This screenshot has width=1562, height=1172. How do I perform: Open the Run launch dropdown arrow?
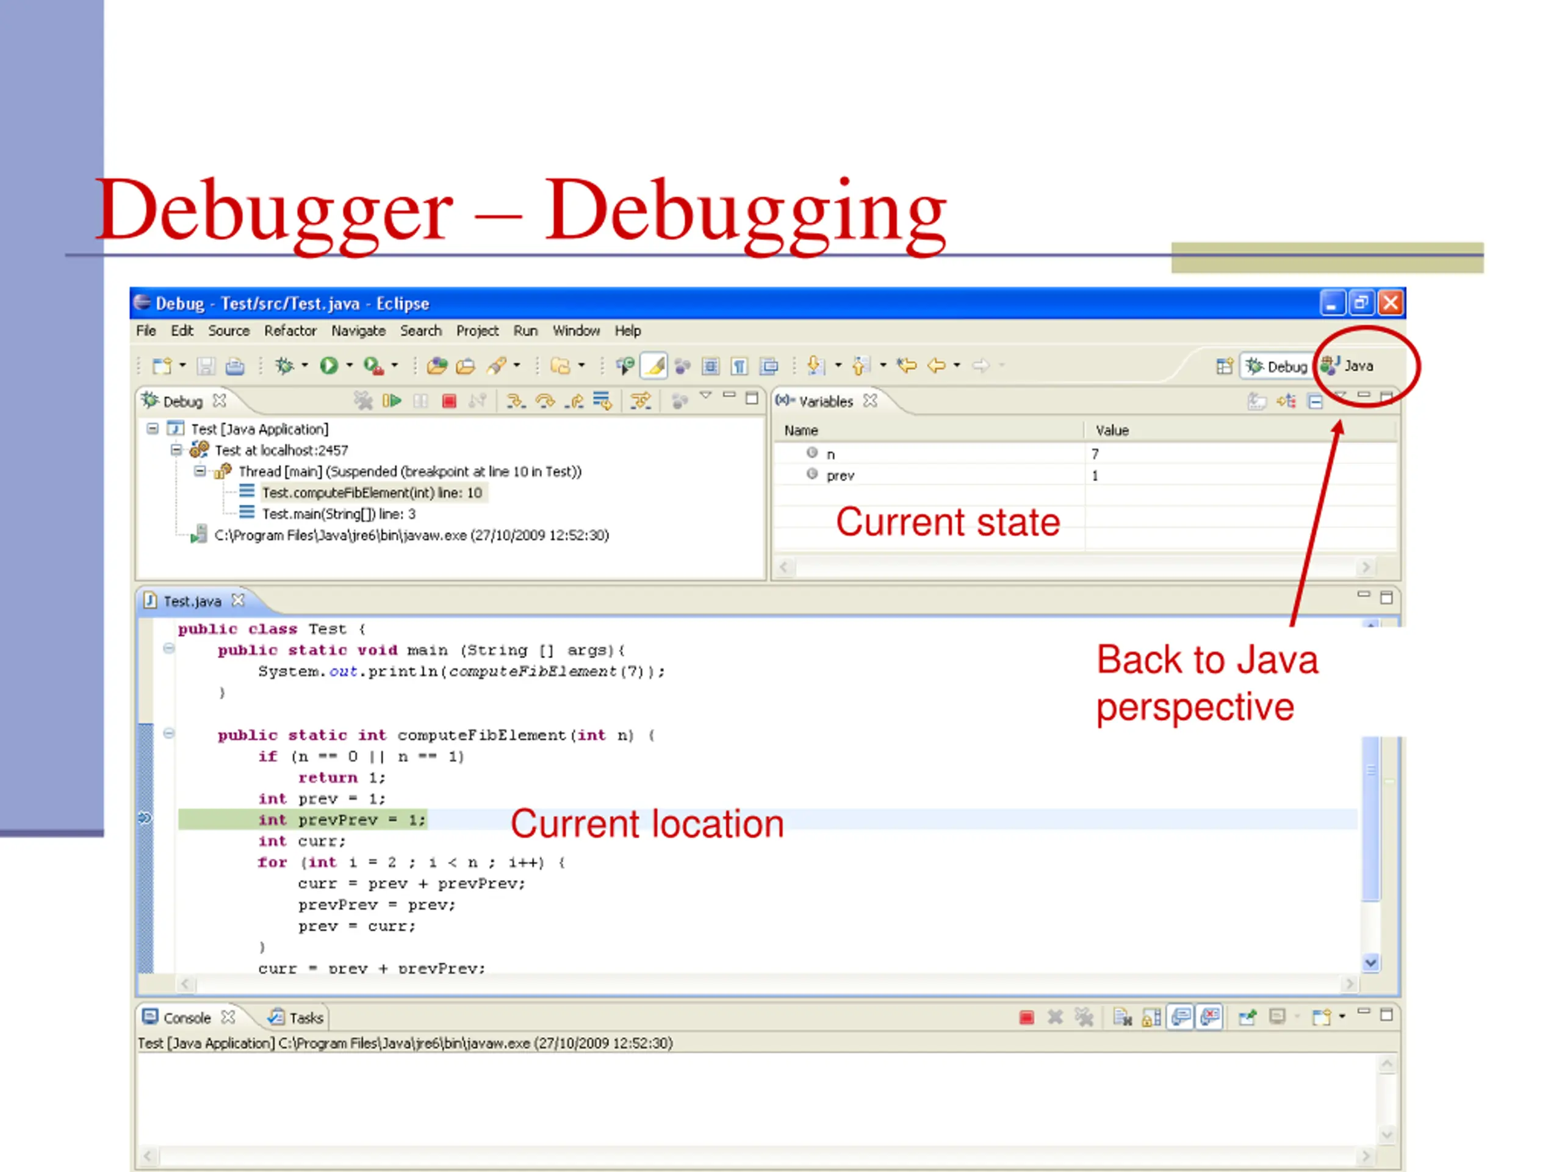(350, 365)
